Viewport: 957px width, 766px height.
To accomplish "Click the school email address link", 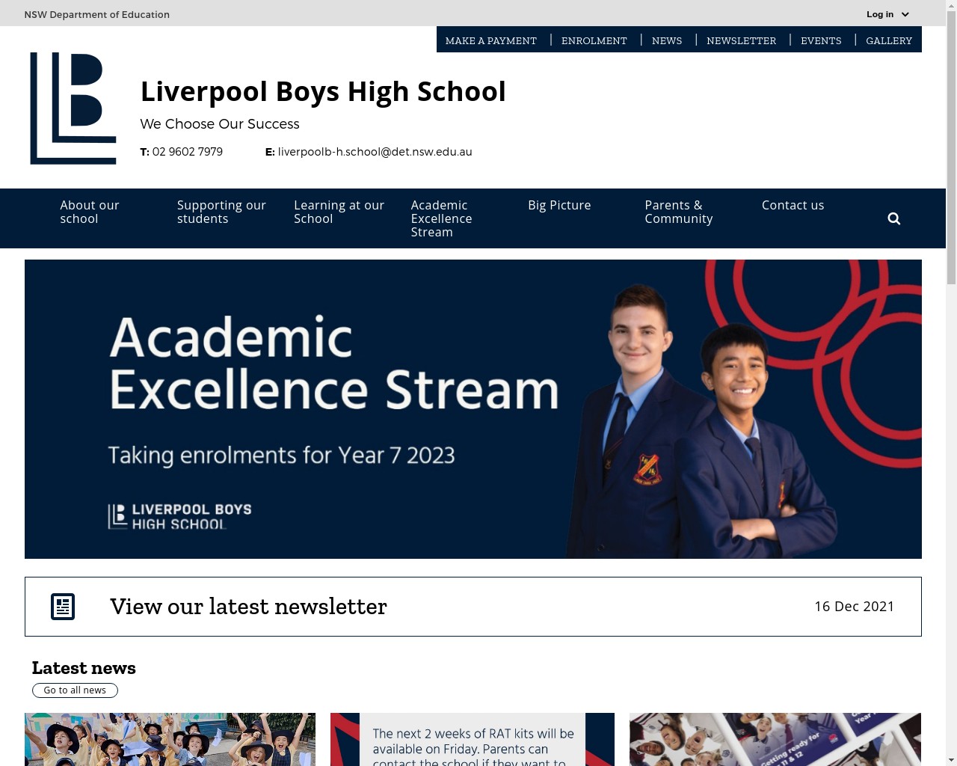I will pyautogui.click(x=375, y=151).
